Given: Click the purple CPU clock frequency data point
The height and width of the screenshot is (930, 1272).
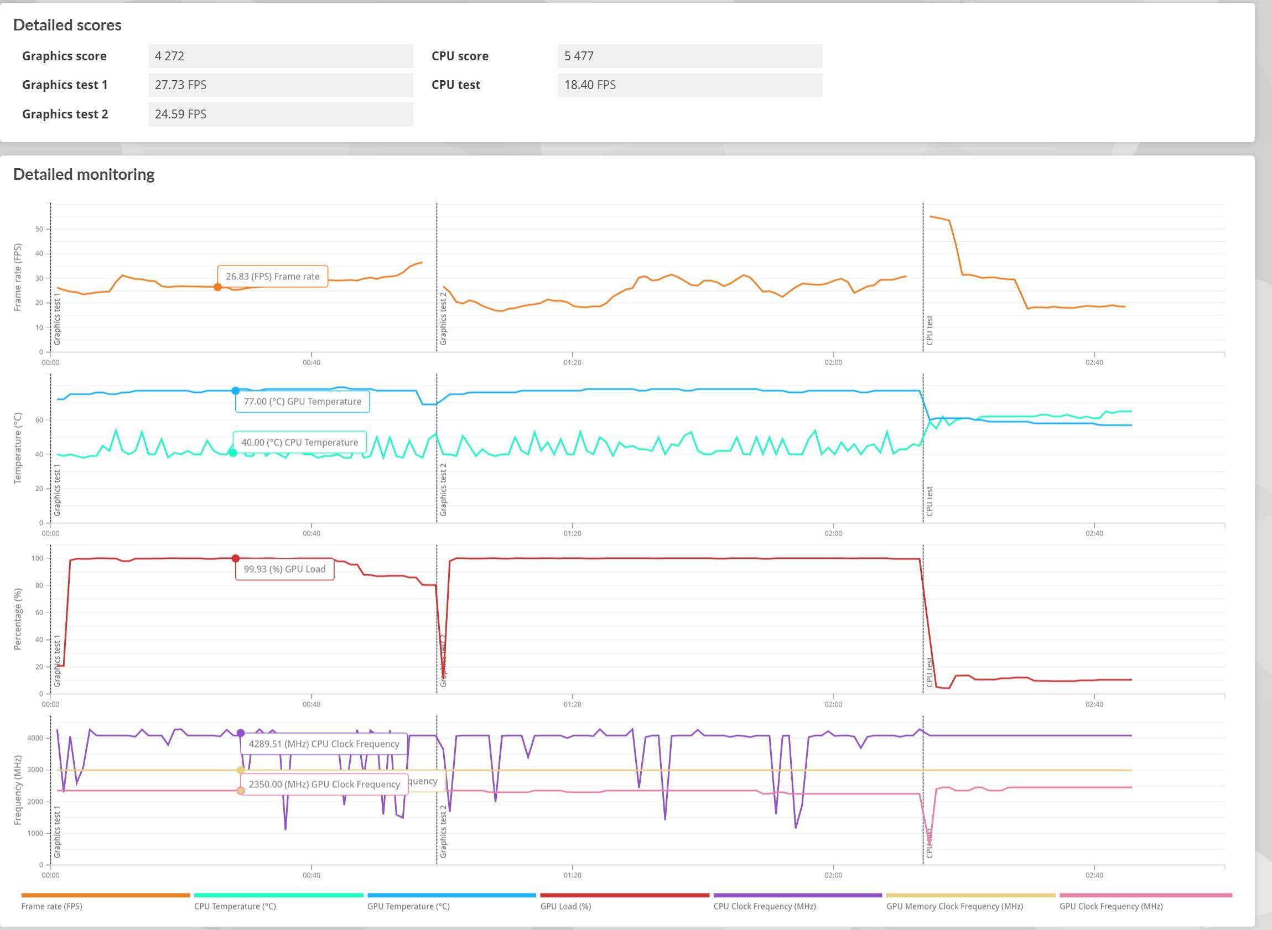Looking at the screenshot, I should coord(240,733).
